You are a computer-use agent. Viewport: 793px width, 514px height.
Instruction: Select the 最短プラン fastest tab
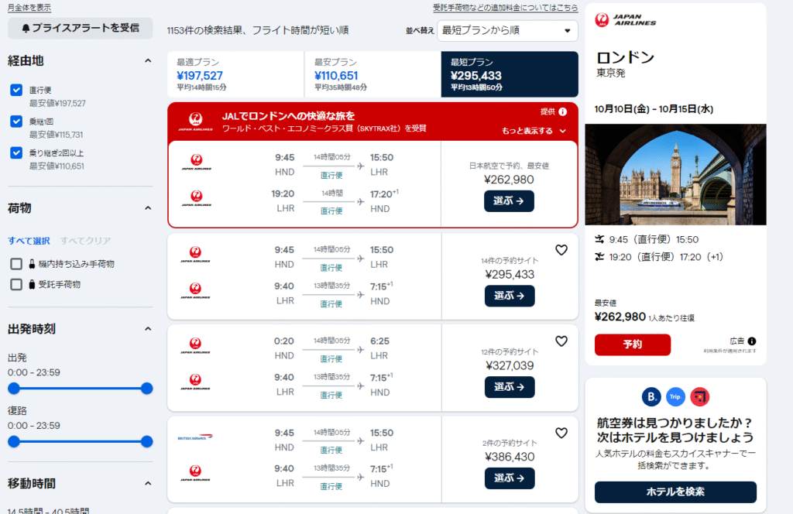[x=510, y=74]
